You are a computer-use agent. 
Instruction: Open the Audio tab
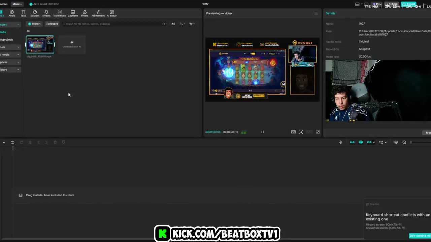tap(12, 13)
